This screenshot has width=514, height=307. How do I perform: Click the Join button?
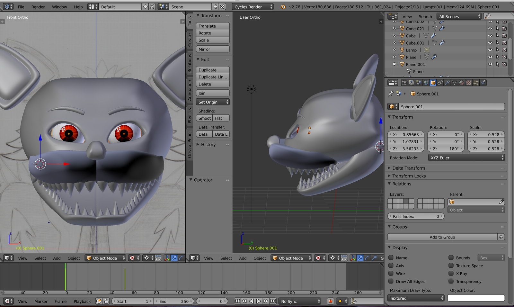[213, 93]
